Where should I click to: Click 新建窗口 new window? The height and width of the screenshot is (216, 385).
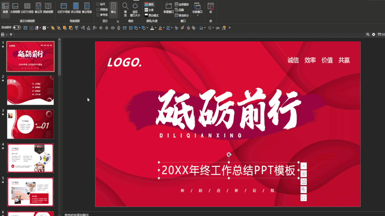point(168,7)
